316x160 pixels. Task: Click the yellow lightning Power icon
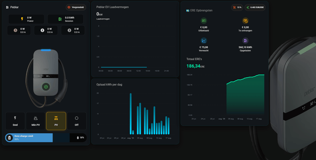point(22,19)
